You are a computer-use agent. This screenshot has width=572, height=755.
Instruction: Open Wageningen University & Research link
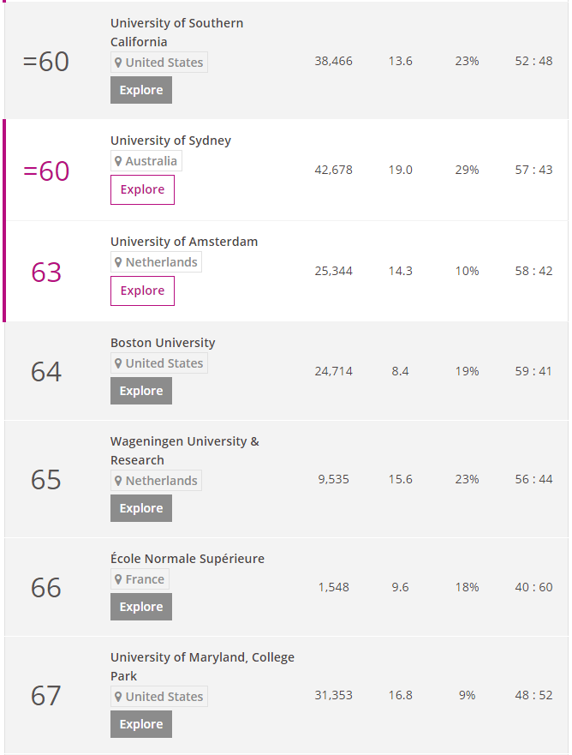point(185,451)
